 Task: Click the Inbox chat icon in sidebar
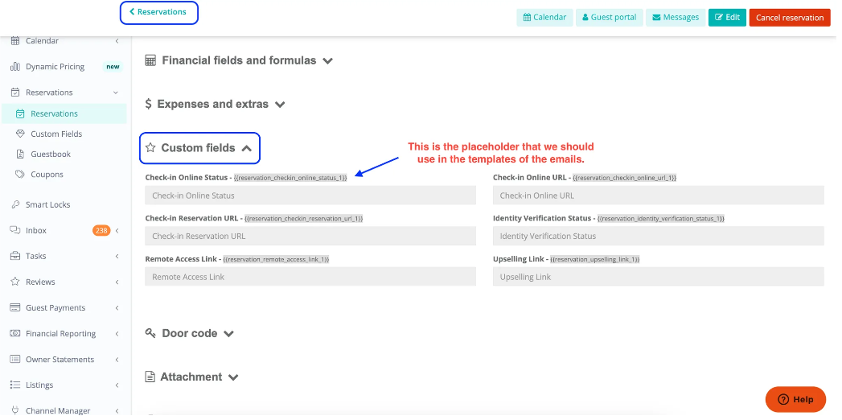pos(15,231)
